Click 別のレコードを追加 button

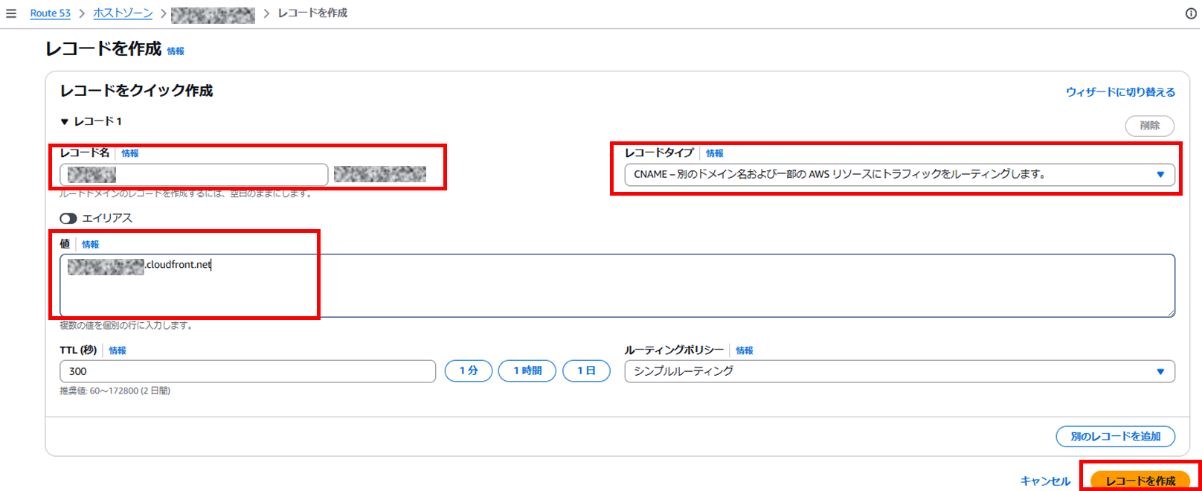coord(1115,437)
